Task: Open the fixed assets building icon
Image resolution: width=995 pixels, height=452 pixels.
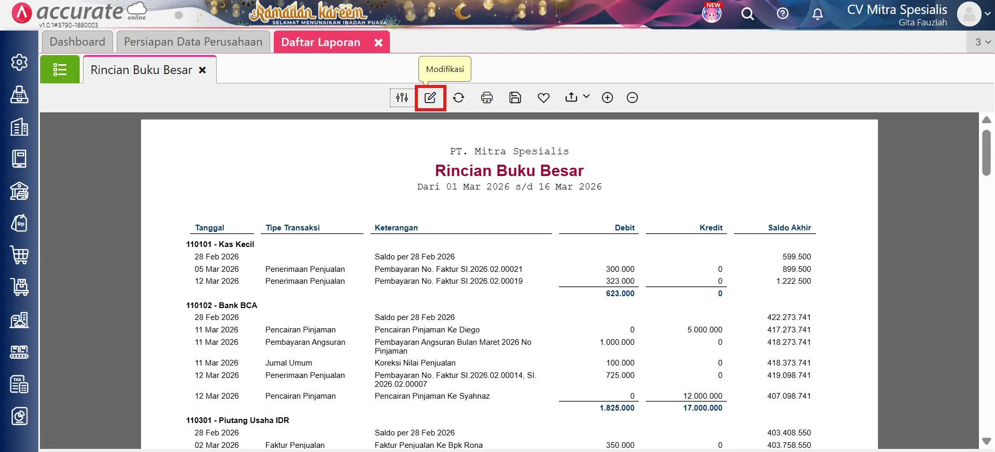Action: [19, 319]
